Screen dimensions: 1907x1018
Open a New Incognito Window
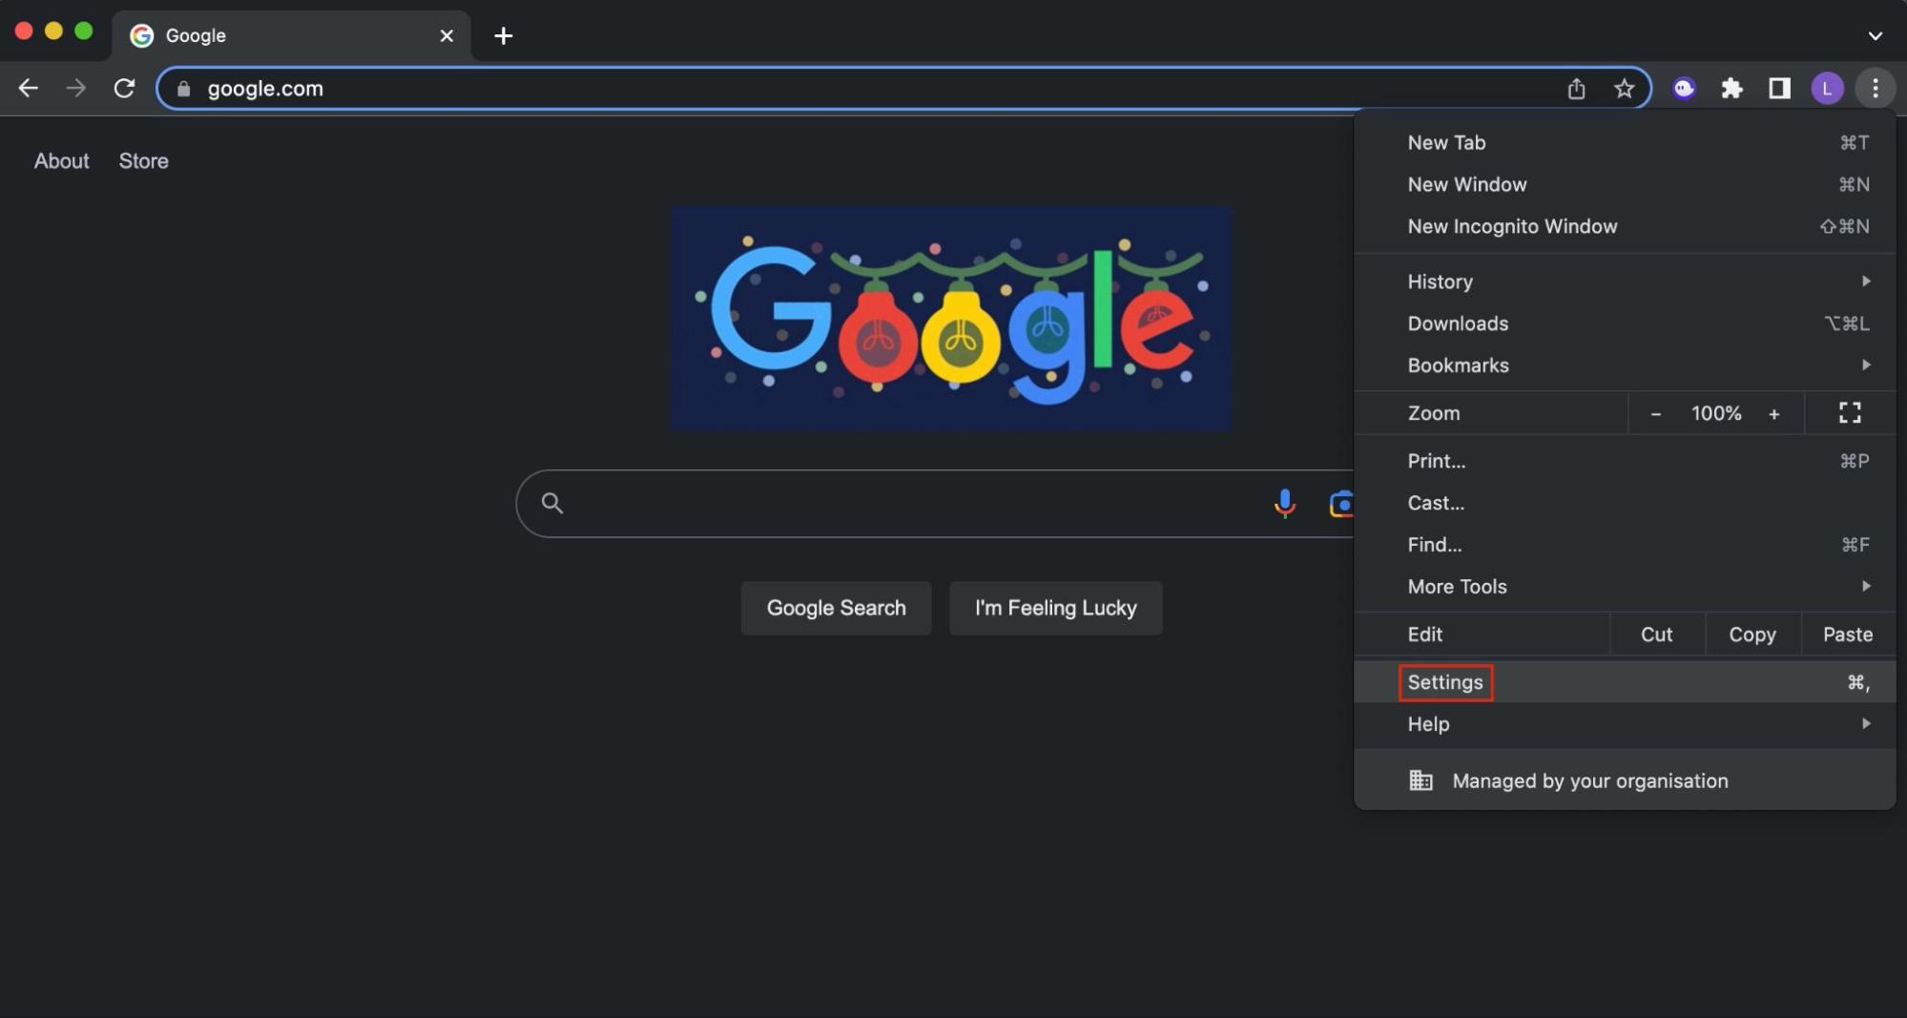coord(1624,226)
